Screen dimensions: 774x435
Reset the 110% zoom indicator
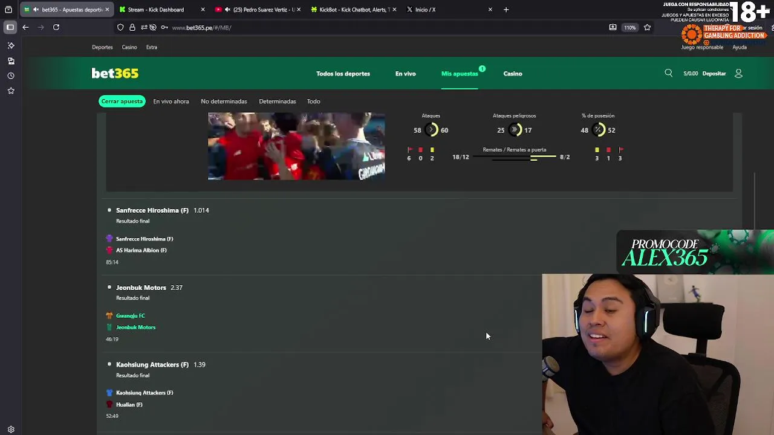[x=630, y=27]
